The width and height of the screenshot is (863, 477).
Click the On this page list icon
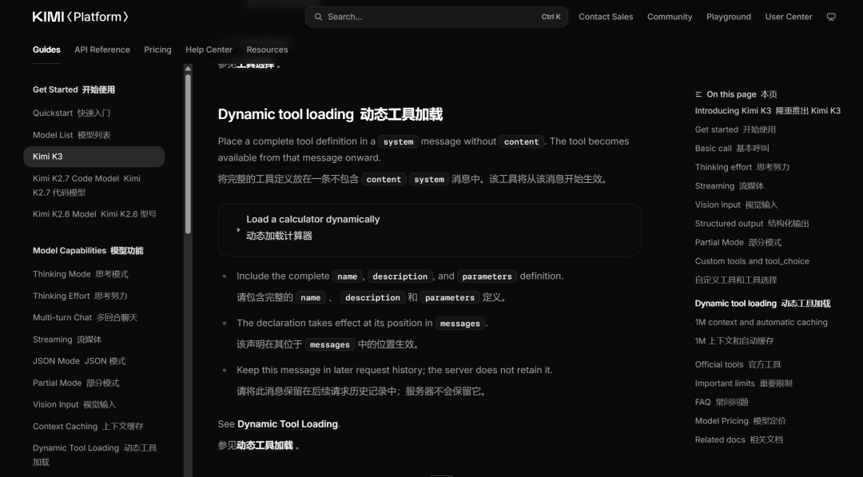point(698,94)
